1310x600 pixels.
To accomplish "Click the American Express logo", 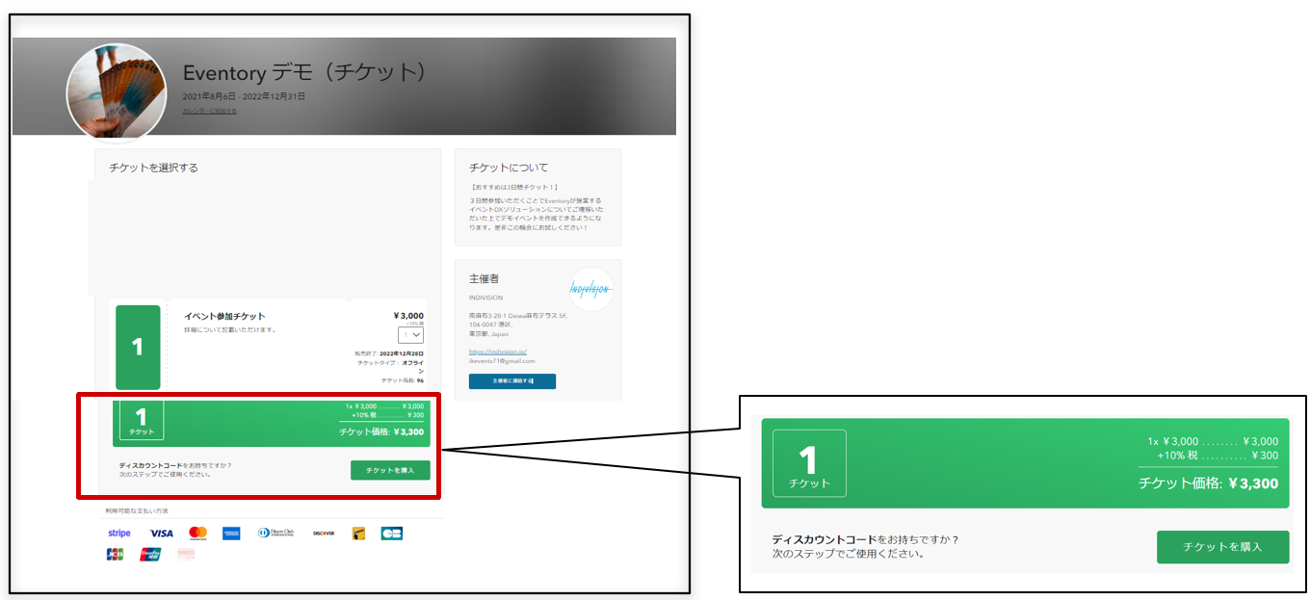I will [x=231, y=533].
